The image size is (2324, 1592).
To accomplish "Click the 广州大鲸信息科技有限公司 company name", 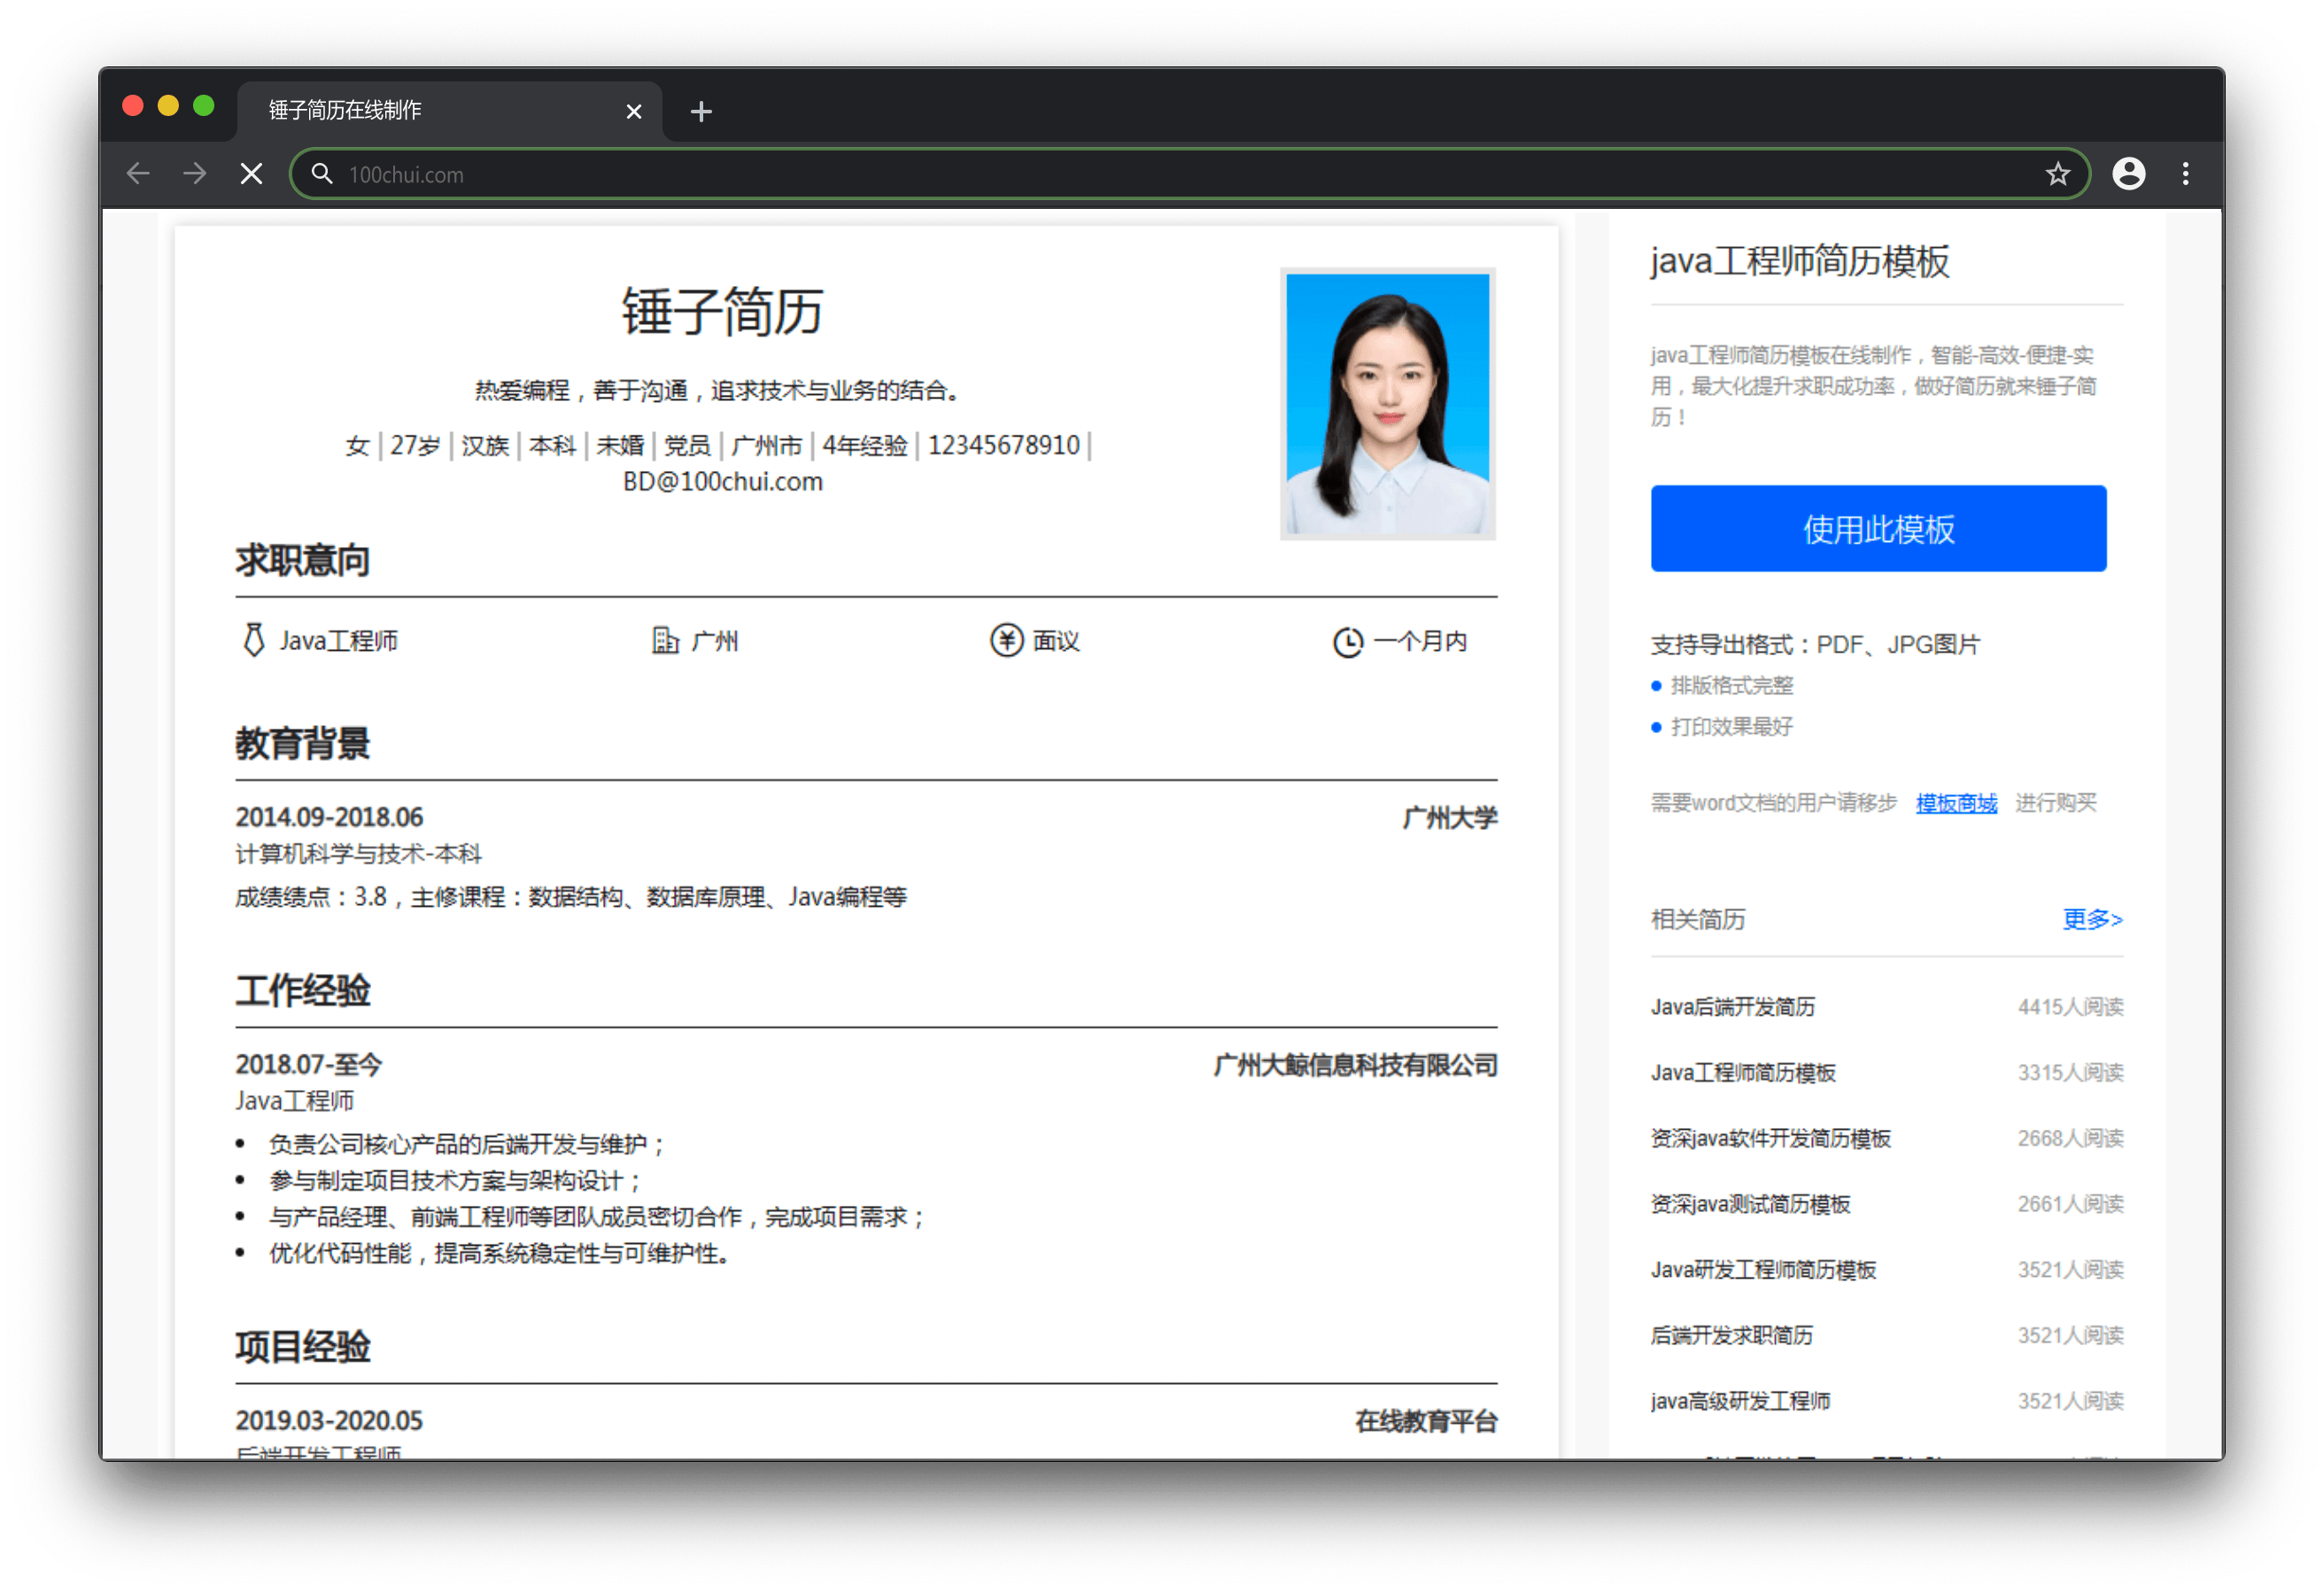I will click(1355, 1065).
